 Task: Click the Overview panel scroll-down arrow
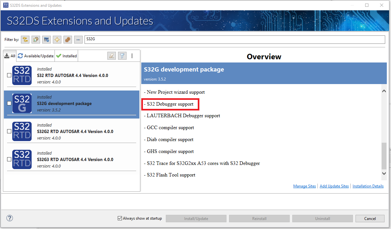coord(384,174)
